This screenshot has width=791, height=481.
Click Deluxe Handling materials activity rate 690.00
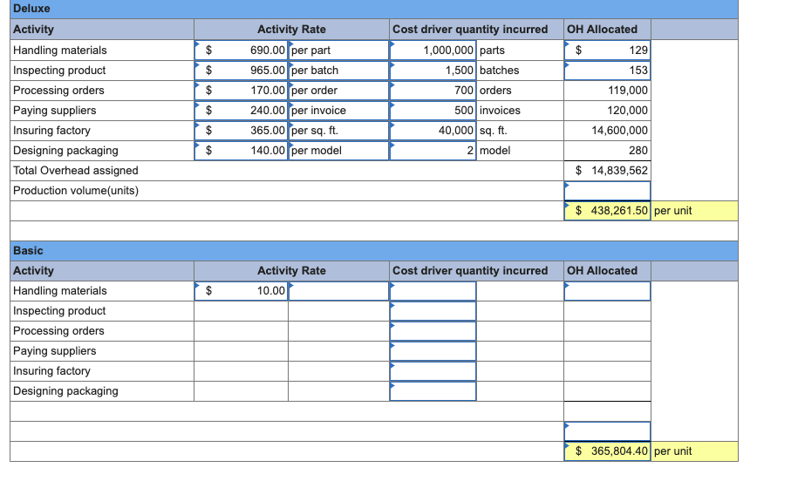pyautogui.click(x=241, y=51)
